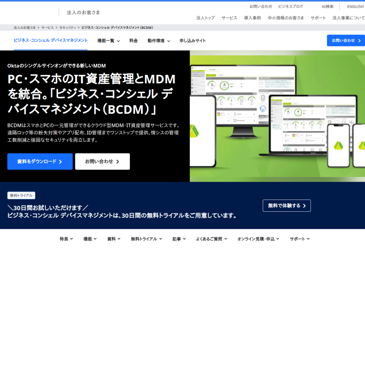
Task: Select ビジネス・コンシェル デバイスマネジメント tab
Action: click(51, 41)
